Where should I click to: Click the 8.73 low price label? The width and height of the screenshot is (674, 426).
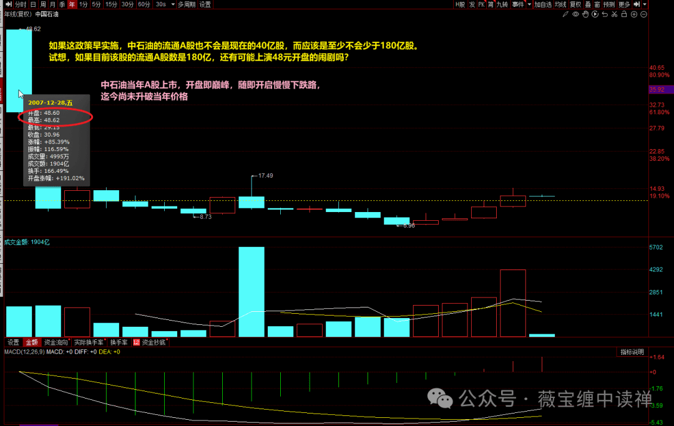(x=206, y=217)
